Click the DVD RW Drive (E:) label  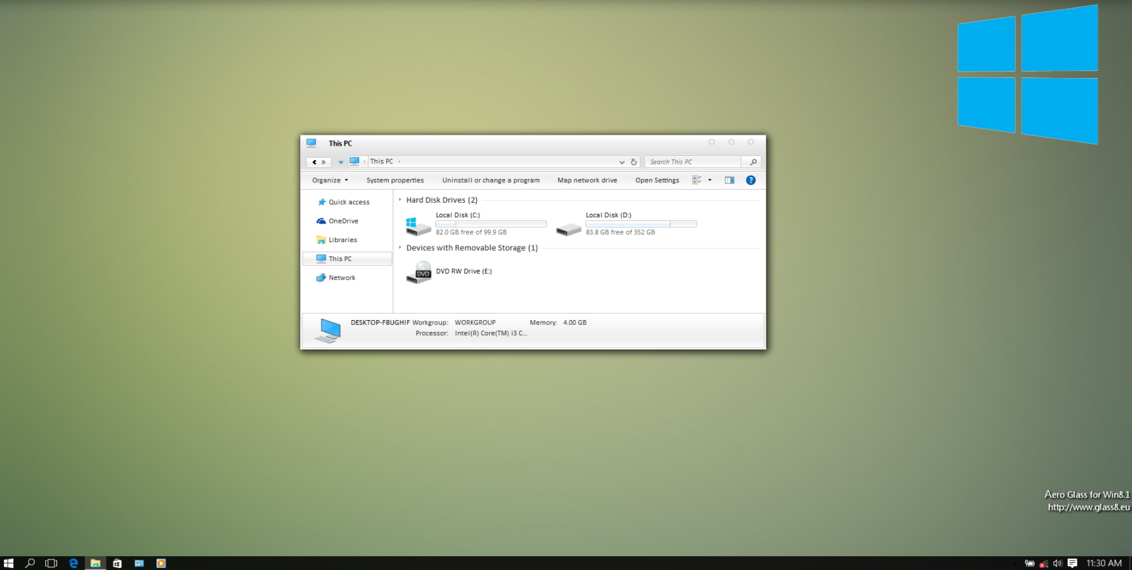click(464, 272)
